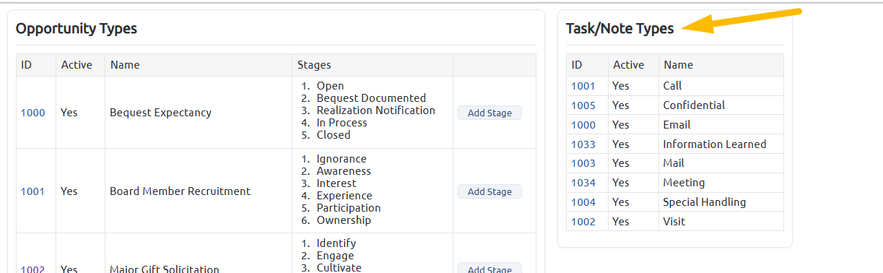883x273 pixels.
Task: Click the Meeting name cell
Action: pyautogui.click(x=721, y=183)
